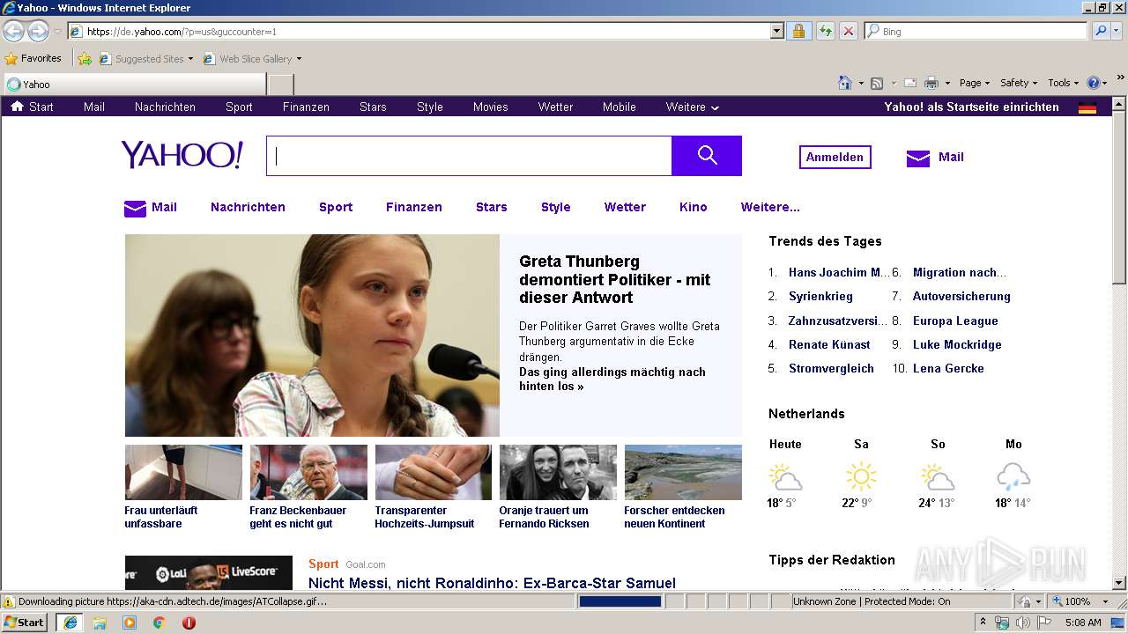
Task: Click the Anmelden sign-in button
Action: [835, 157]
